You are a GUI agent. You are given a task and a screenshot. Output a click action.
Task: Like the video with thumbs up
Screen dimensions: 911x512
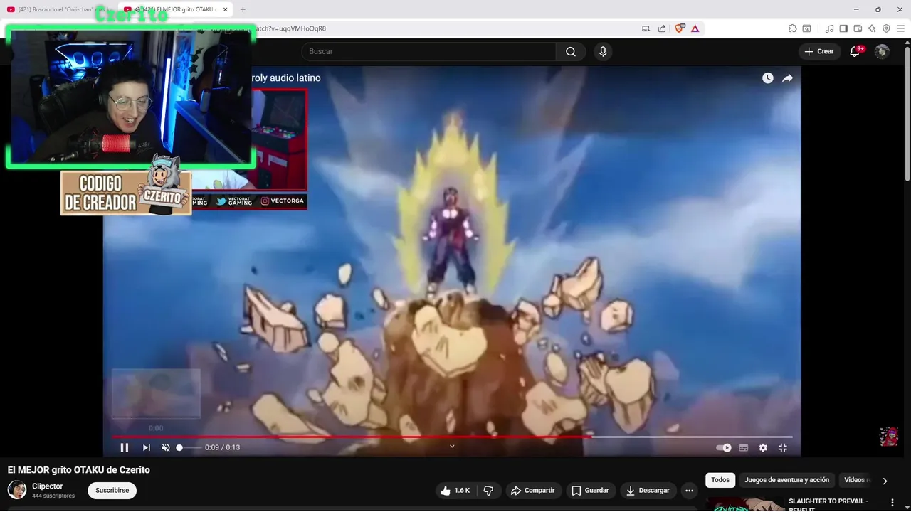(455, 491)
